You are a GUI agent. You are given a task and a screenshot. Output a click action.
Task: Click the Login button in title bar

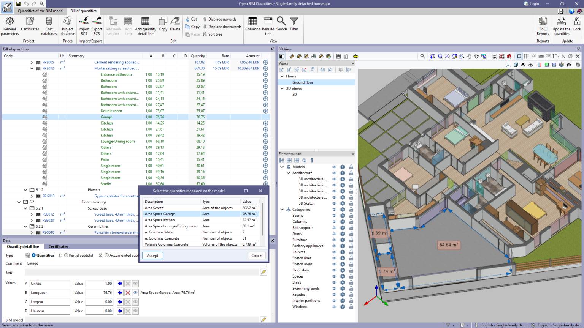532,4
